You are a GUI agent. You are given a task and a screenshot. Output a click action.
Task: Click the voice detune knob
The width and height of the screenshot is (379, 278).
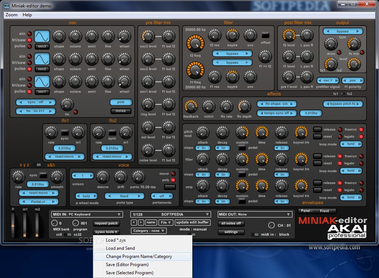[x=103, y=177]
